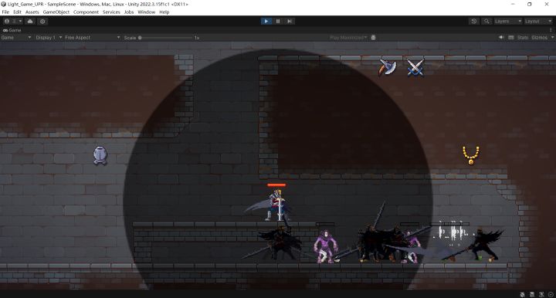556x298 pixels.
Task: Click the armor chestplate pickup
Action: 100,155
